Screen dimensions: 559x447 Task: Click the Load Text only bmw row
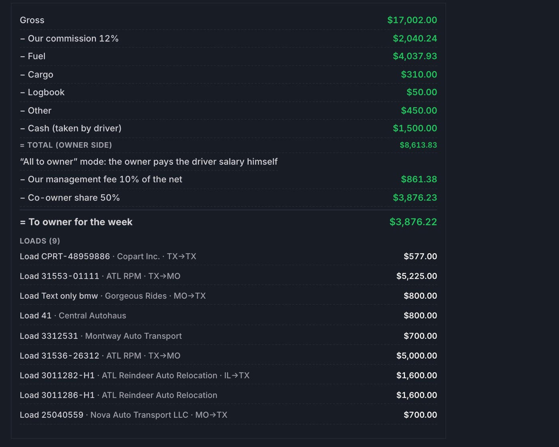228,296
